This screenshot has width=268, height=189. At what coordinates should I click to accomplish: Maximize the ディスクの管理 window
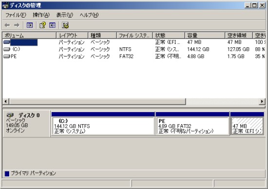(254, 5)
